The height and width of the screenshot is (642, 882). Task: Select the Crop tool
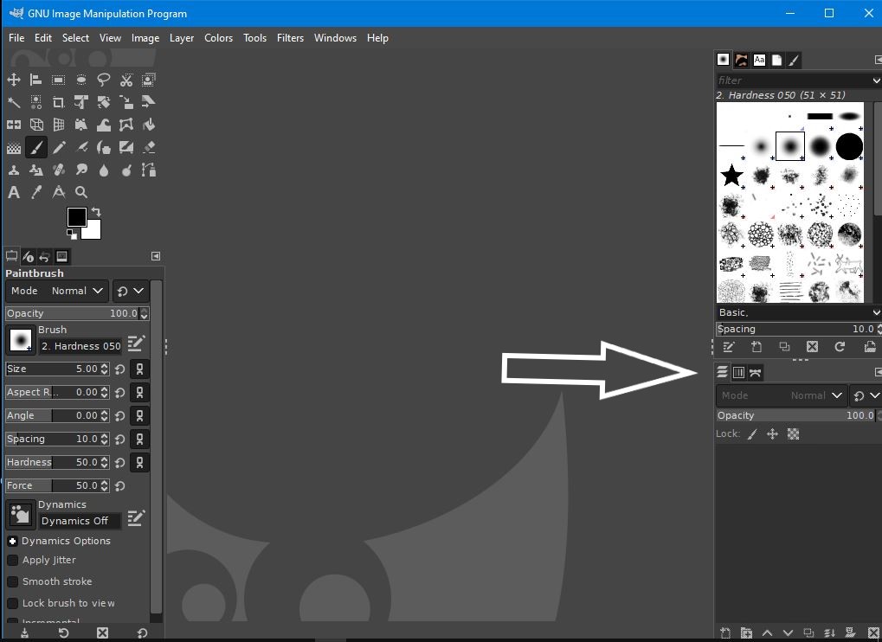pyautogui.click(x=59, y=102)
